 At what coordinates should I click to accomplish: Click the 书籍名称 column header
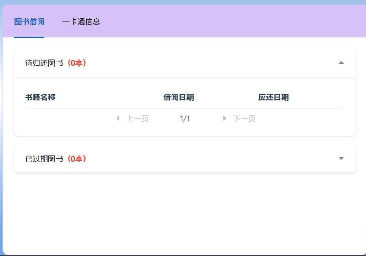click(x=40, y=97)
